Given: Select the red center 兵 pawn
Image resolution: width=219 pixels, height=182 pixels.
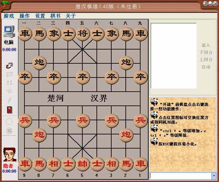Looking at the screenshot, I should [83, 120].
